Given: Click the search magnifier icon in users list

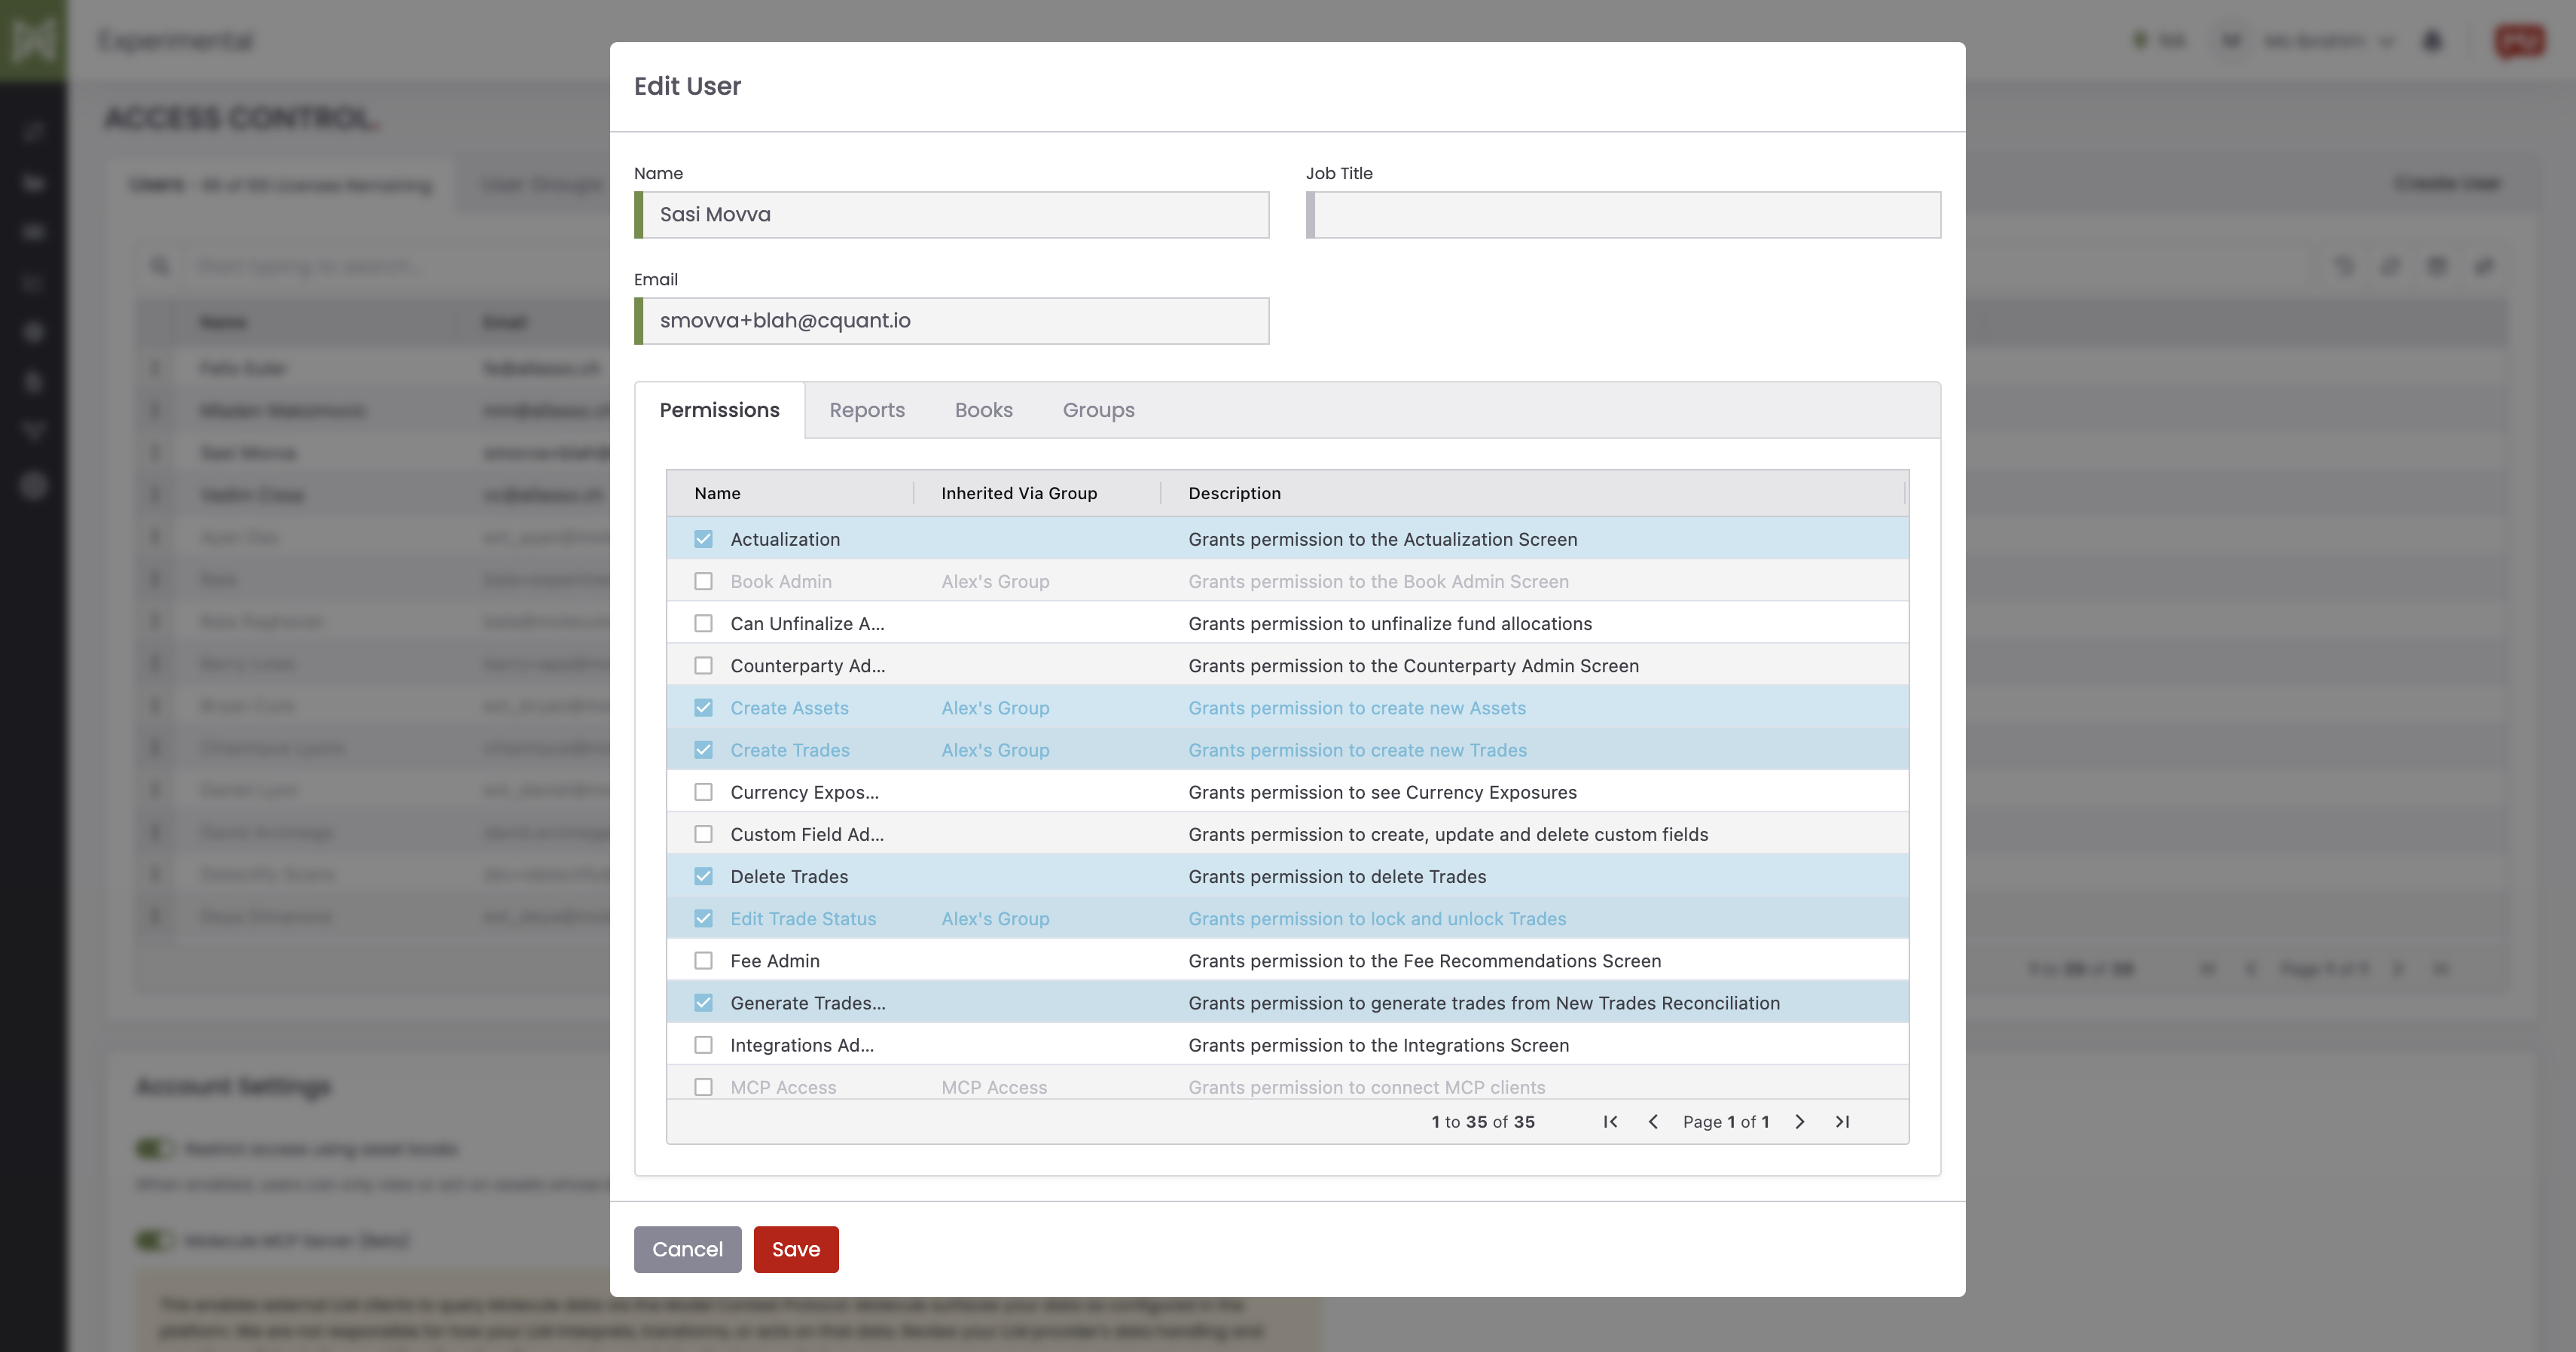Looking at the screenshot, I should click(x=160, y=266).
